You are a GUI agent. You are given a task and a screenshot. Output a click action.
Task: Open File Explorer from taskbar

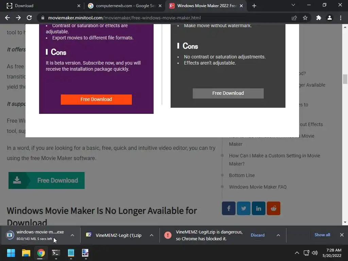[26, 253]
